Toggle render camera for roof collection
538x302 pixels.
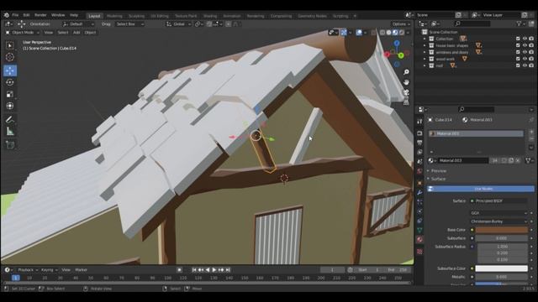click(x=531, y=65)
